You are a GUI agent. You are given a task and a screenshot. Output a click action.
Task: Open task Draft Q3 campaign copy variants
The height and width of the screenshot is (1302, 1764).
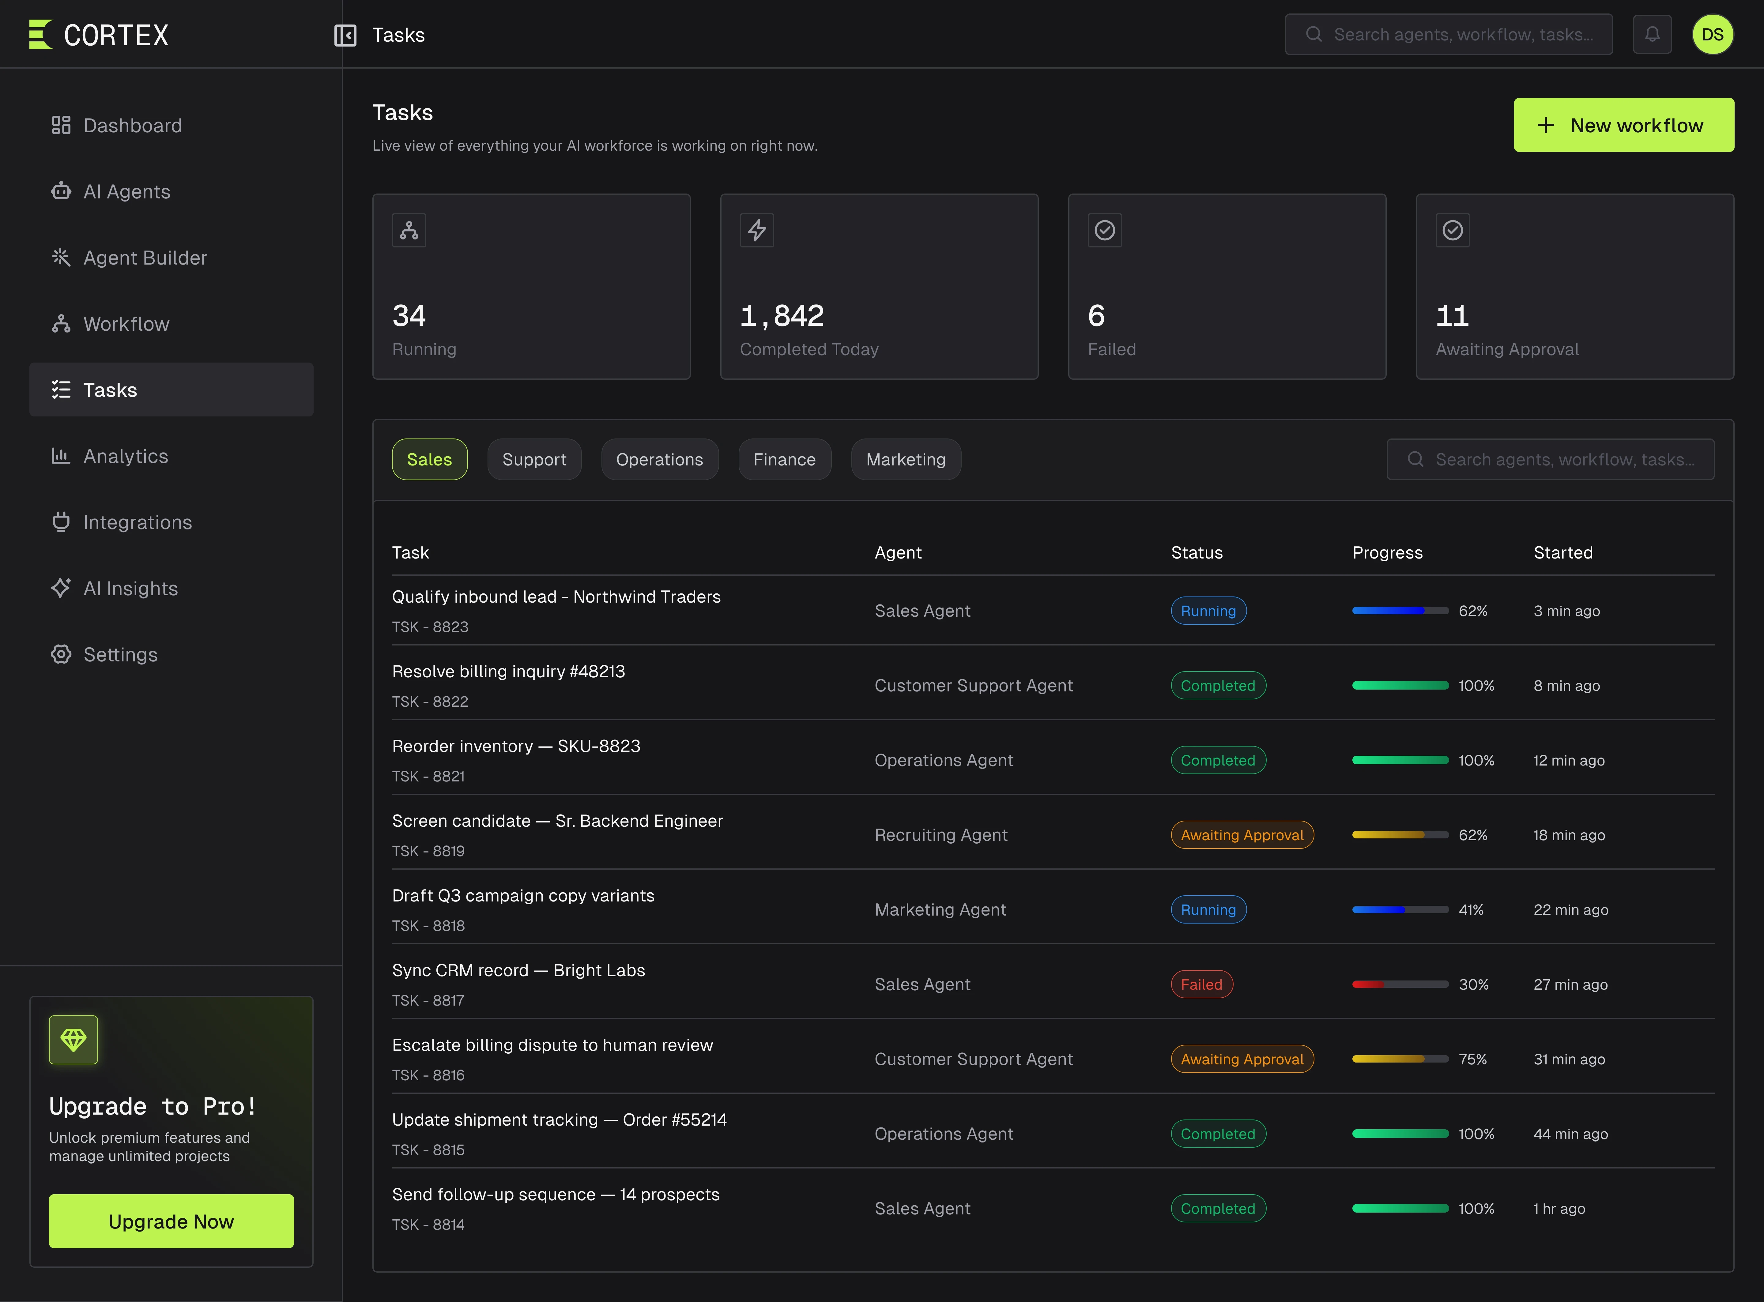[523, 895]
